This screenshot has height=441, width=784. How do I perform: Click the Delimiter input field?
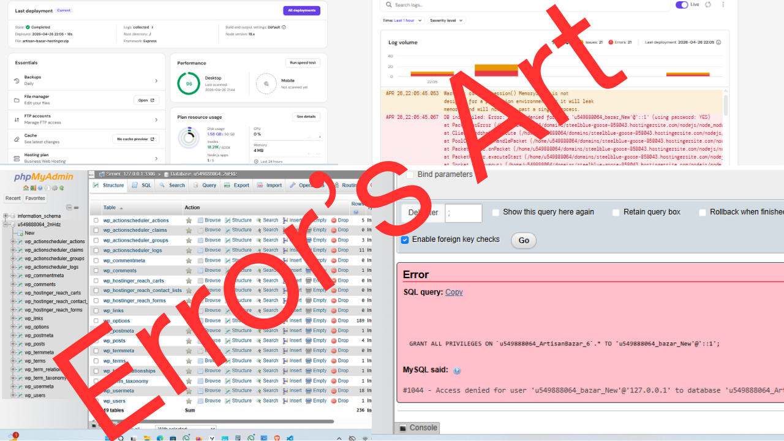pos(464,213)
